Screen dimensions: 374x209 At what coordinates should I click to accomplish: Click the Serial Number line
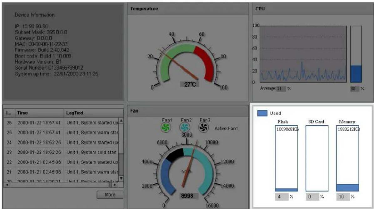pos(49,68)
